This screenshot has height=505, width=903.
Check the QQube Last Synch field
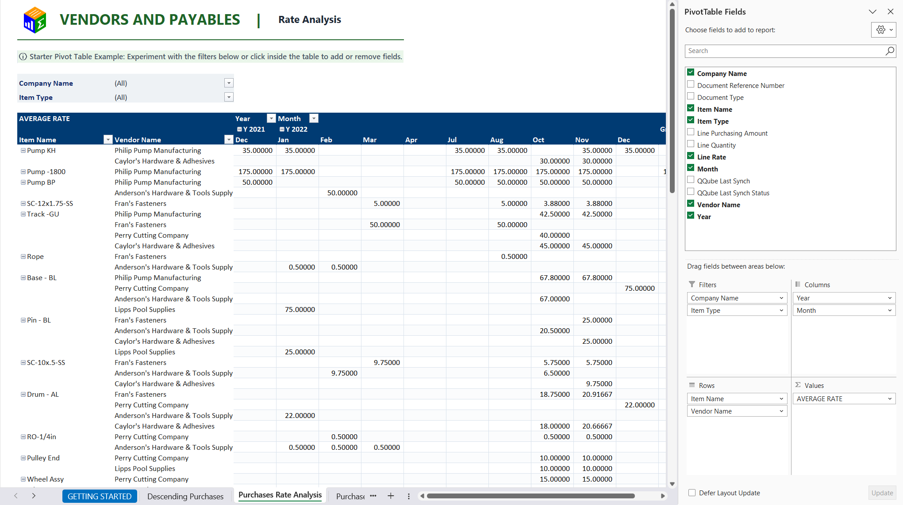click(x=691, y=180)
